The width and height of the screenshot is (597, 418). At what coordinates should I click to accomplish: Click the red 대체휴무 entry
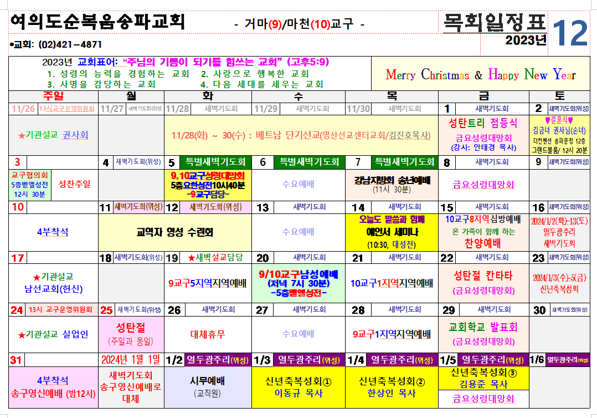tap(208, 335)
